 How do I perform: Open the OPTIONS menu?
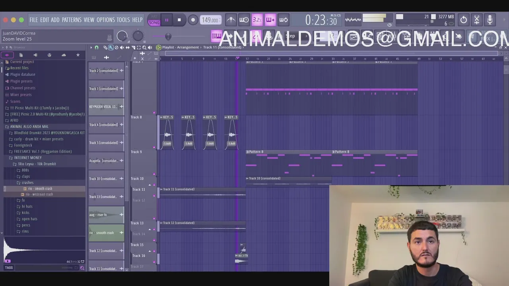(x=105, y=20)
